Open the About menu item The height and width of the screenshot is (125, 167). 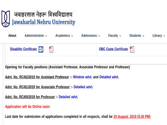(x=12, y=36)
